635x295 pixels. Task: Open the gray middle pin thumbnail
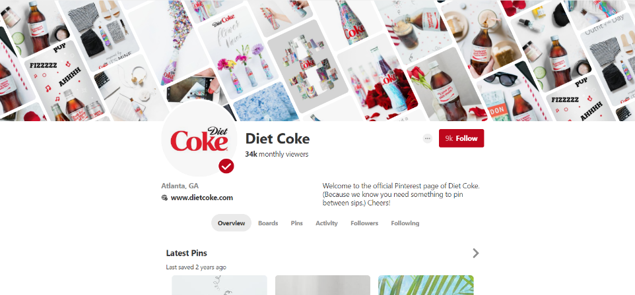click(x=323, y=285)
